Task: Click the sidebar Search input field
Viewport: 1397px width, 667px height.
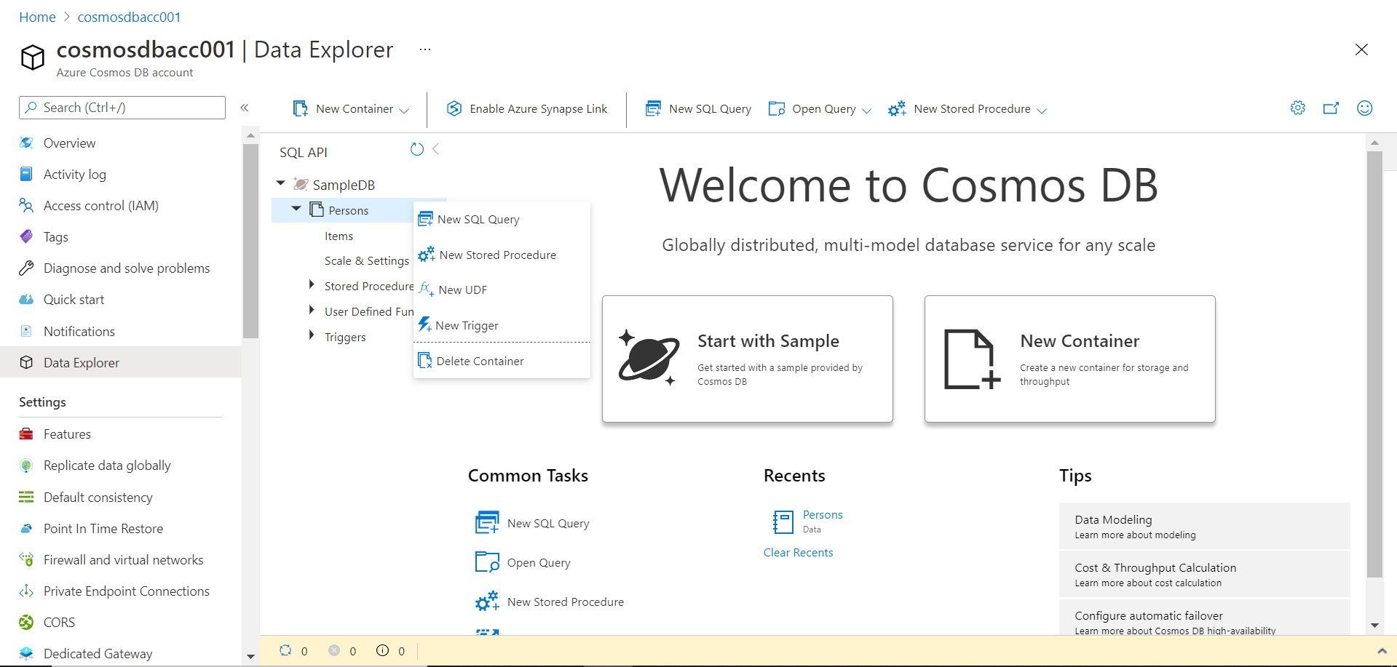Action: pyautogui.click(x=122, y=108)
